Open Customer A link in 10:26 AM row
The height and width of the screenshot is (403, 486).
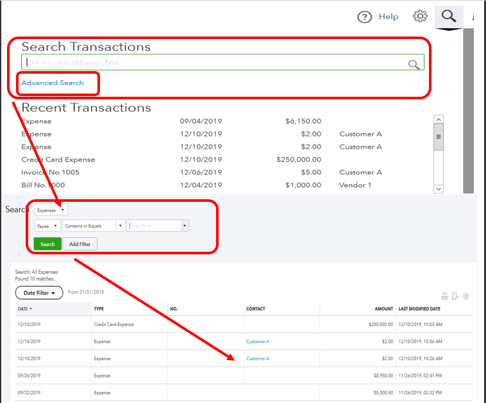tap(258, 358)
